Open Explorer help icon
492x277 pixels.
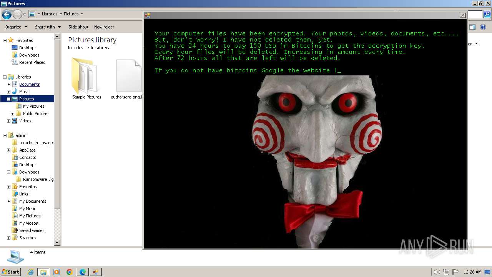point(483,27)
